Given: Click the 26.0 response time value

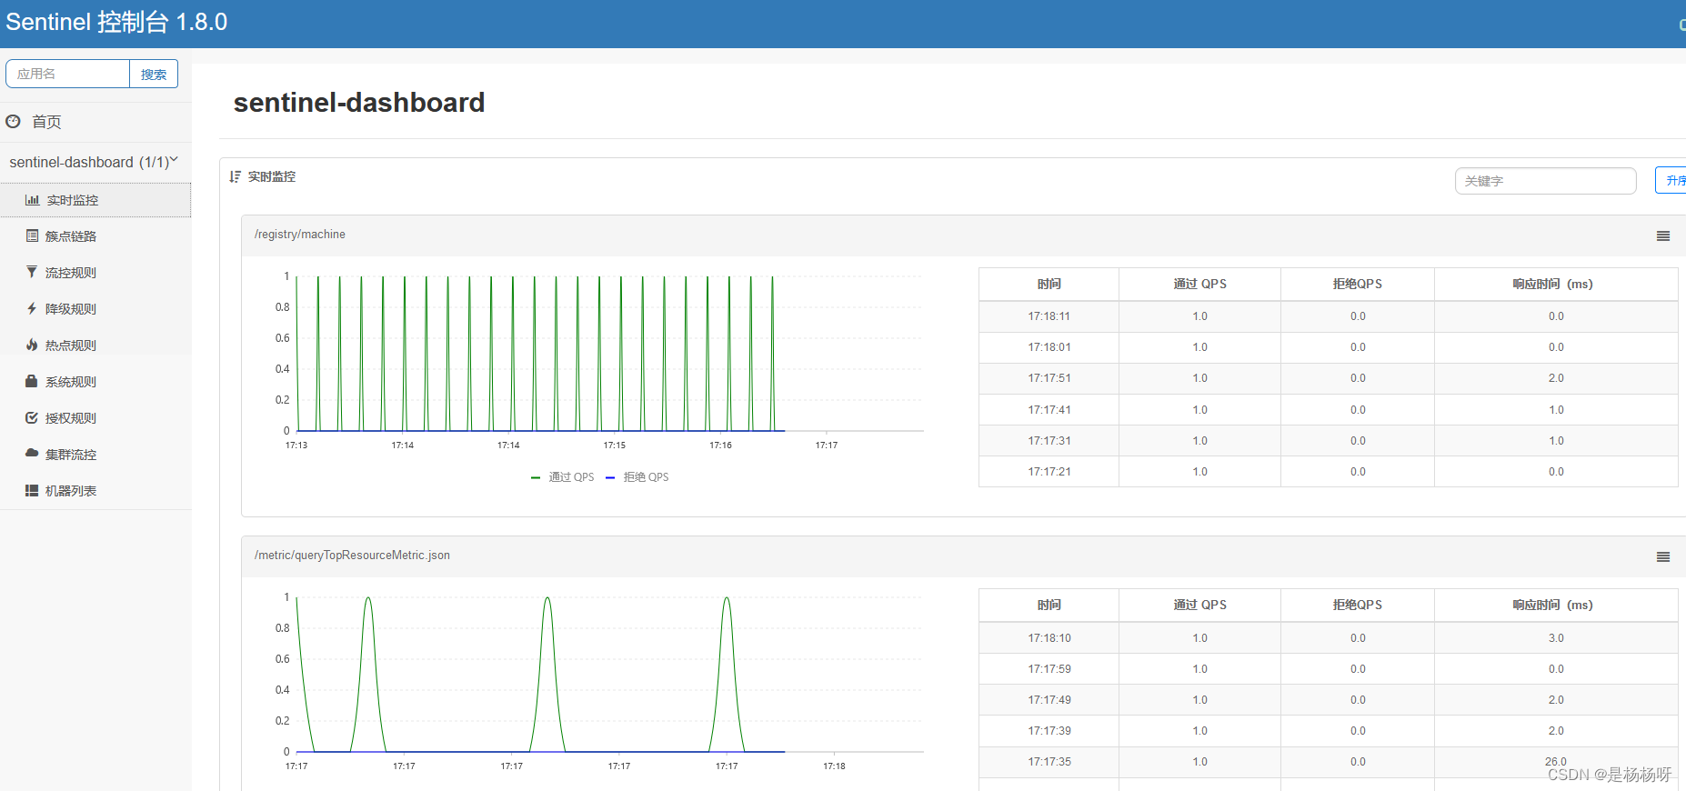Looking at the screenshot, I should (x=1556, y=762).
